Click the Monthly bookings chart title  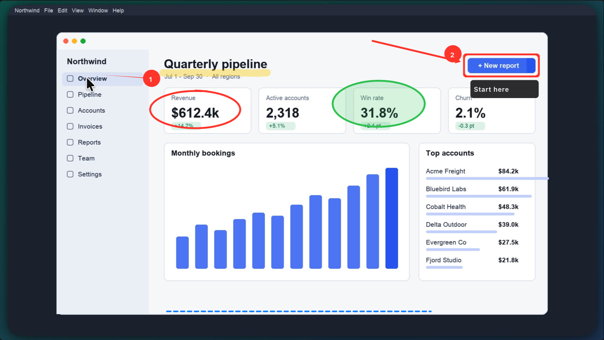click(203, 153)
